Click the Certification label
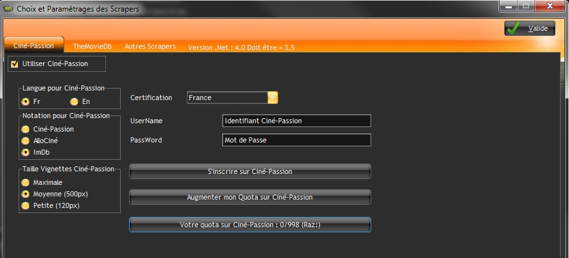Screen dimensions: 569x258 click(151, 98)
